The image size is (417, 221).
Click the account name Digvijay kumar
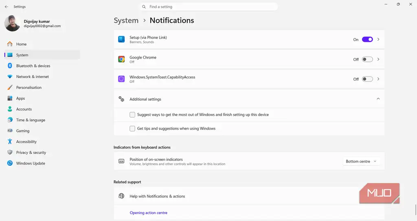[37, 21]
